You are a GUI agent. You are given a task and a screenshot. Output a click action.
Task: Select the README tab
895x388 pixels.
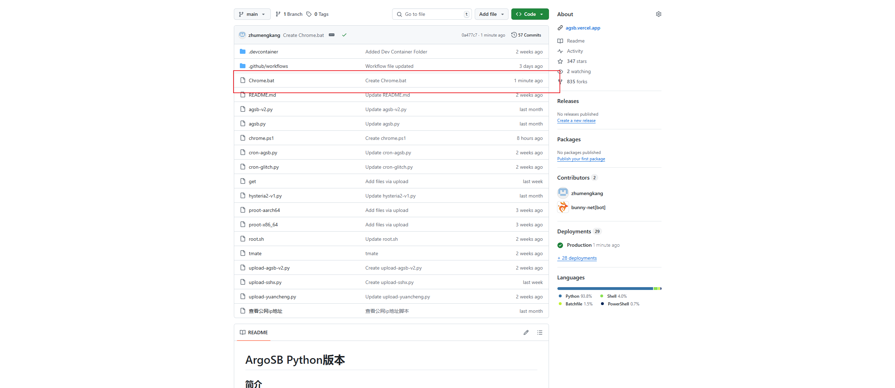254,332
